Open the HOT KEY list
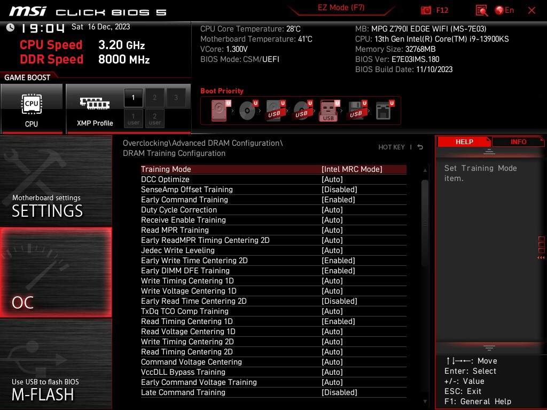The width and height of the screenshot is (547, 410). tap(392, 147)
